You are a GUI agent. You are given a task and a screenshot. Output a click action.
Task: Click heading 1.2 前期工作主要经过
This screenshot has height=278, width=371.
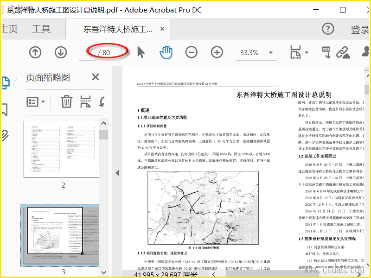pyautogui.click(x=317, y=156)
